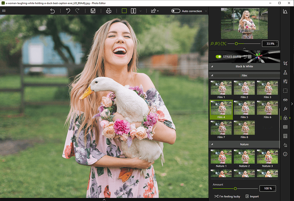Click the Import button
The height and width of the screenshot is (201, 294).
(x=252, y=196)
